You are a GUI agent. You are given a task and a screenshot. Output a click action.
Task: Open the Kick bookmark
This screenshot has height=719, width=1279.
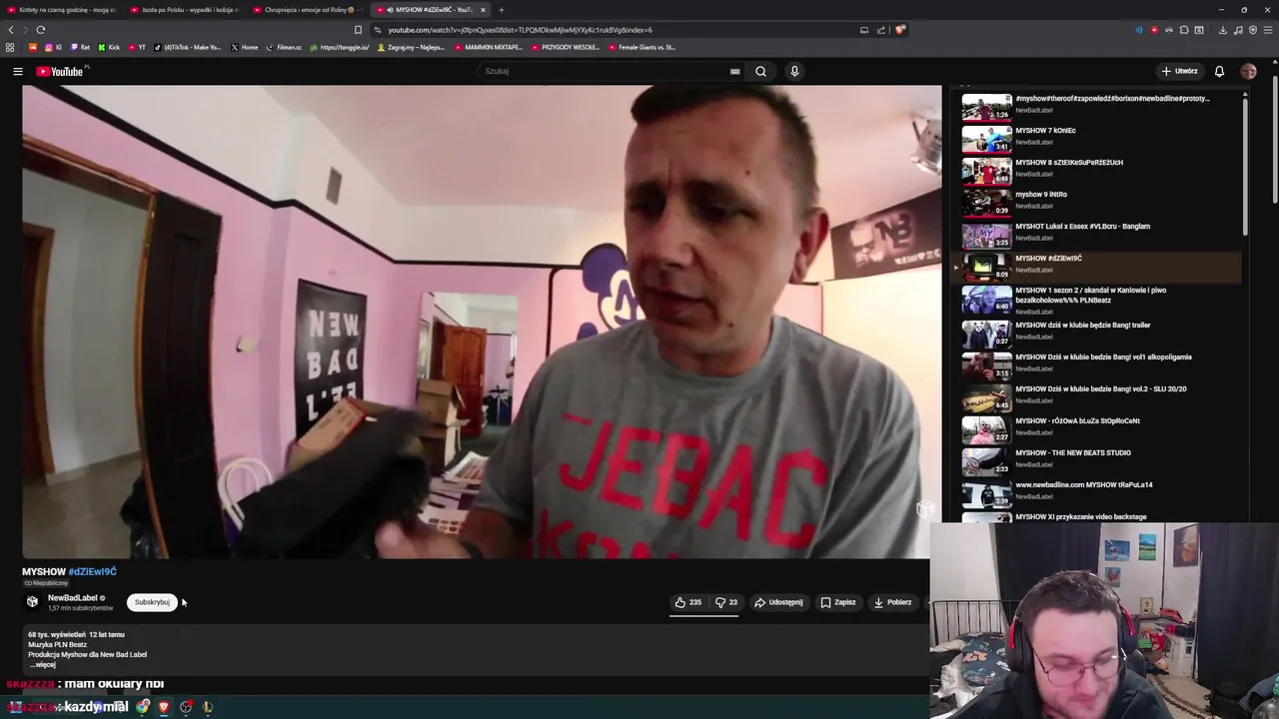pos(109,47)
